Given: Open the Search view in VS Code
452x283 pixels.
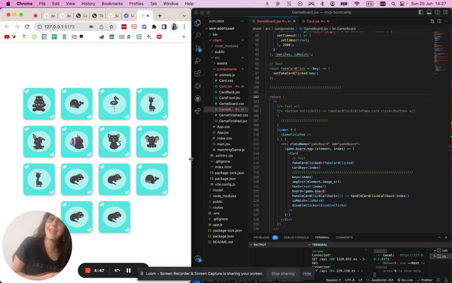Looking at the screenshot, I should pos(198,35).
